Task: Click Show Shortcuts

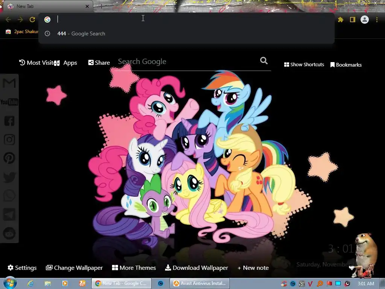Action: tap(304, 64)
